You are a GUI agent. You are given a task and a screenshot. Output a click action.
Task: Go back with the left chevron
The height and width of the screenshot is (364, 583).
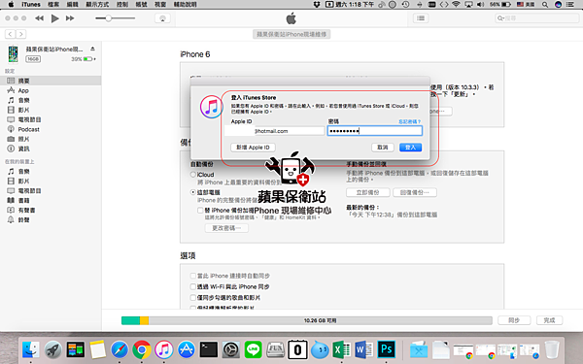click(10, 34)
